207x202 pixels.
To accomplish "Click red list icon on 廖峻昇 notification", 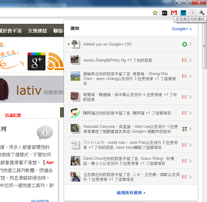I will coord(185,76).
